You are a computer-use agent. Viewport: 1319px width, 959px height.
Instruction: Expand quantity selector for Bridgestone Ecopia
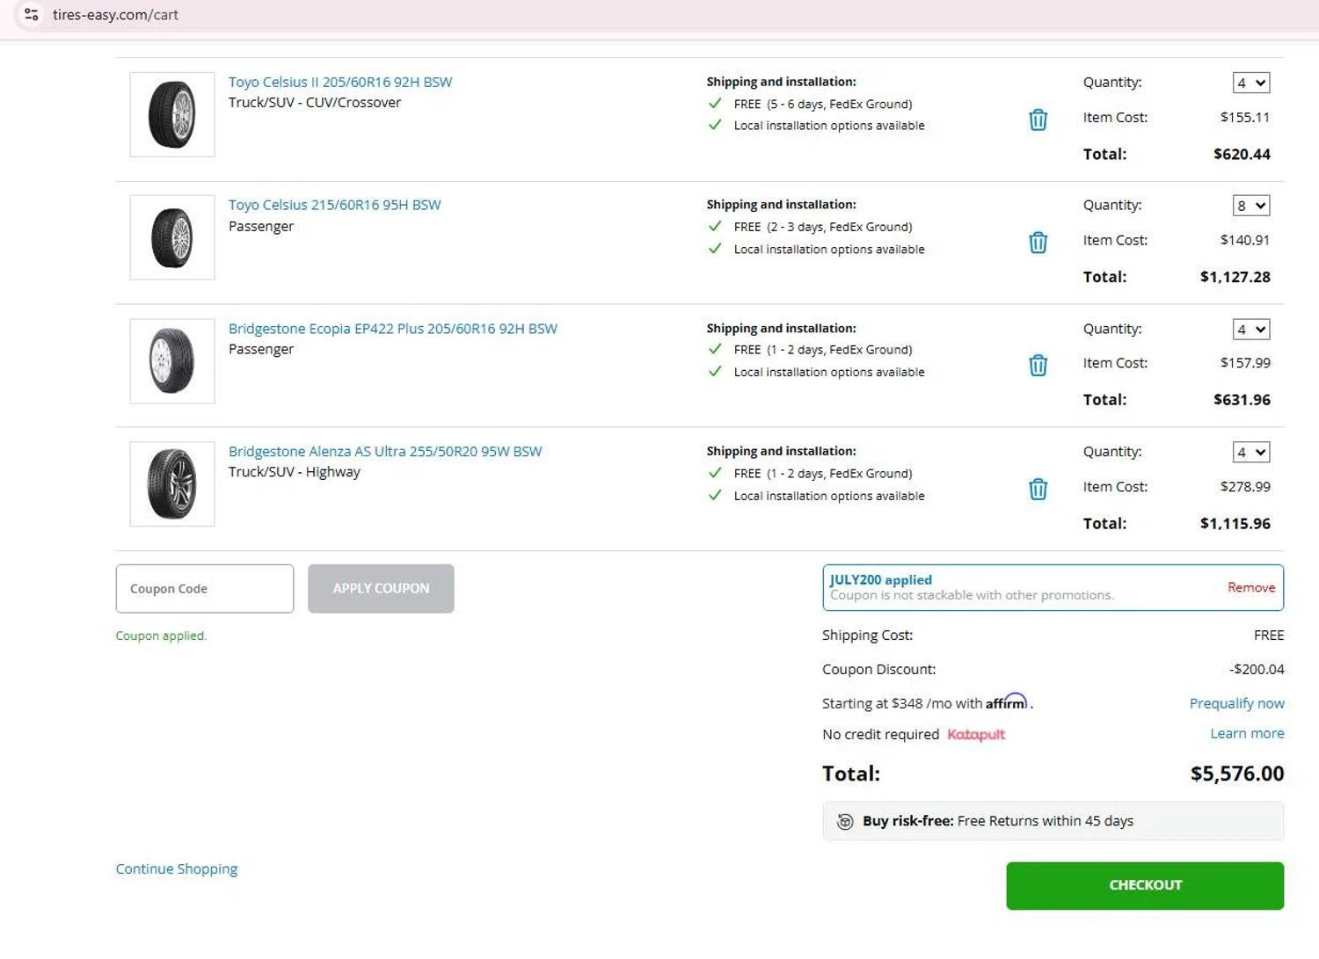click(x=1250, y=330)
